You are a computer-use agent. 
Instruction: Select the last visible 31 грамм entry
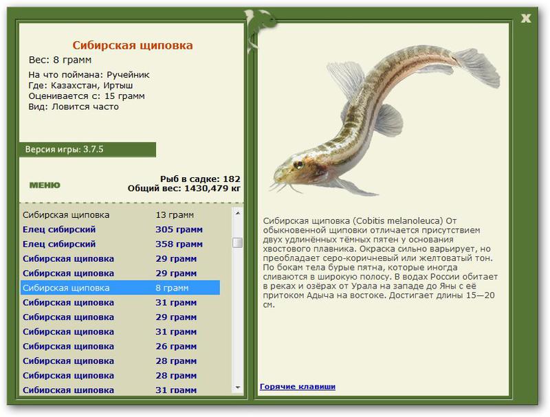120,390
